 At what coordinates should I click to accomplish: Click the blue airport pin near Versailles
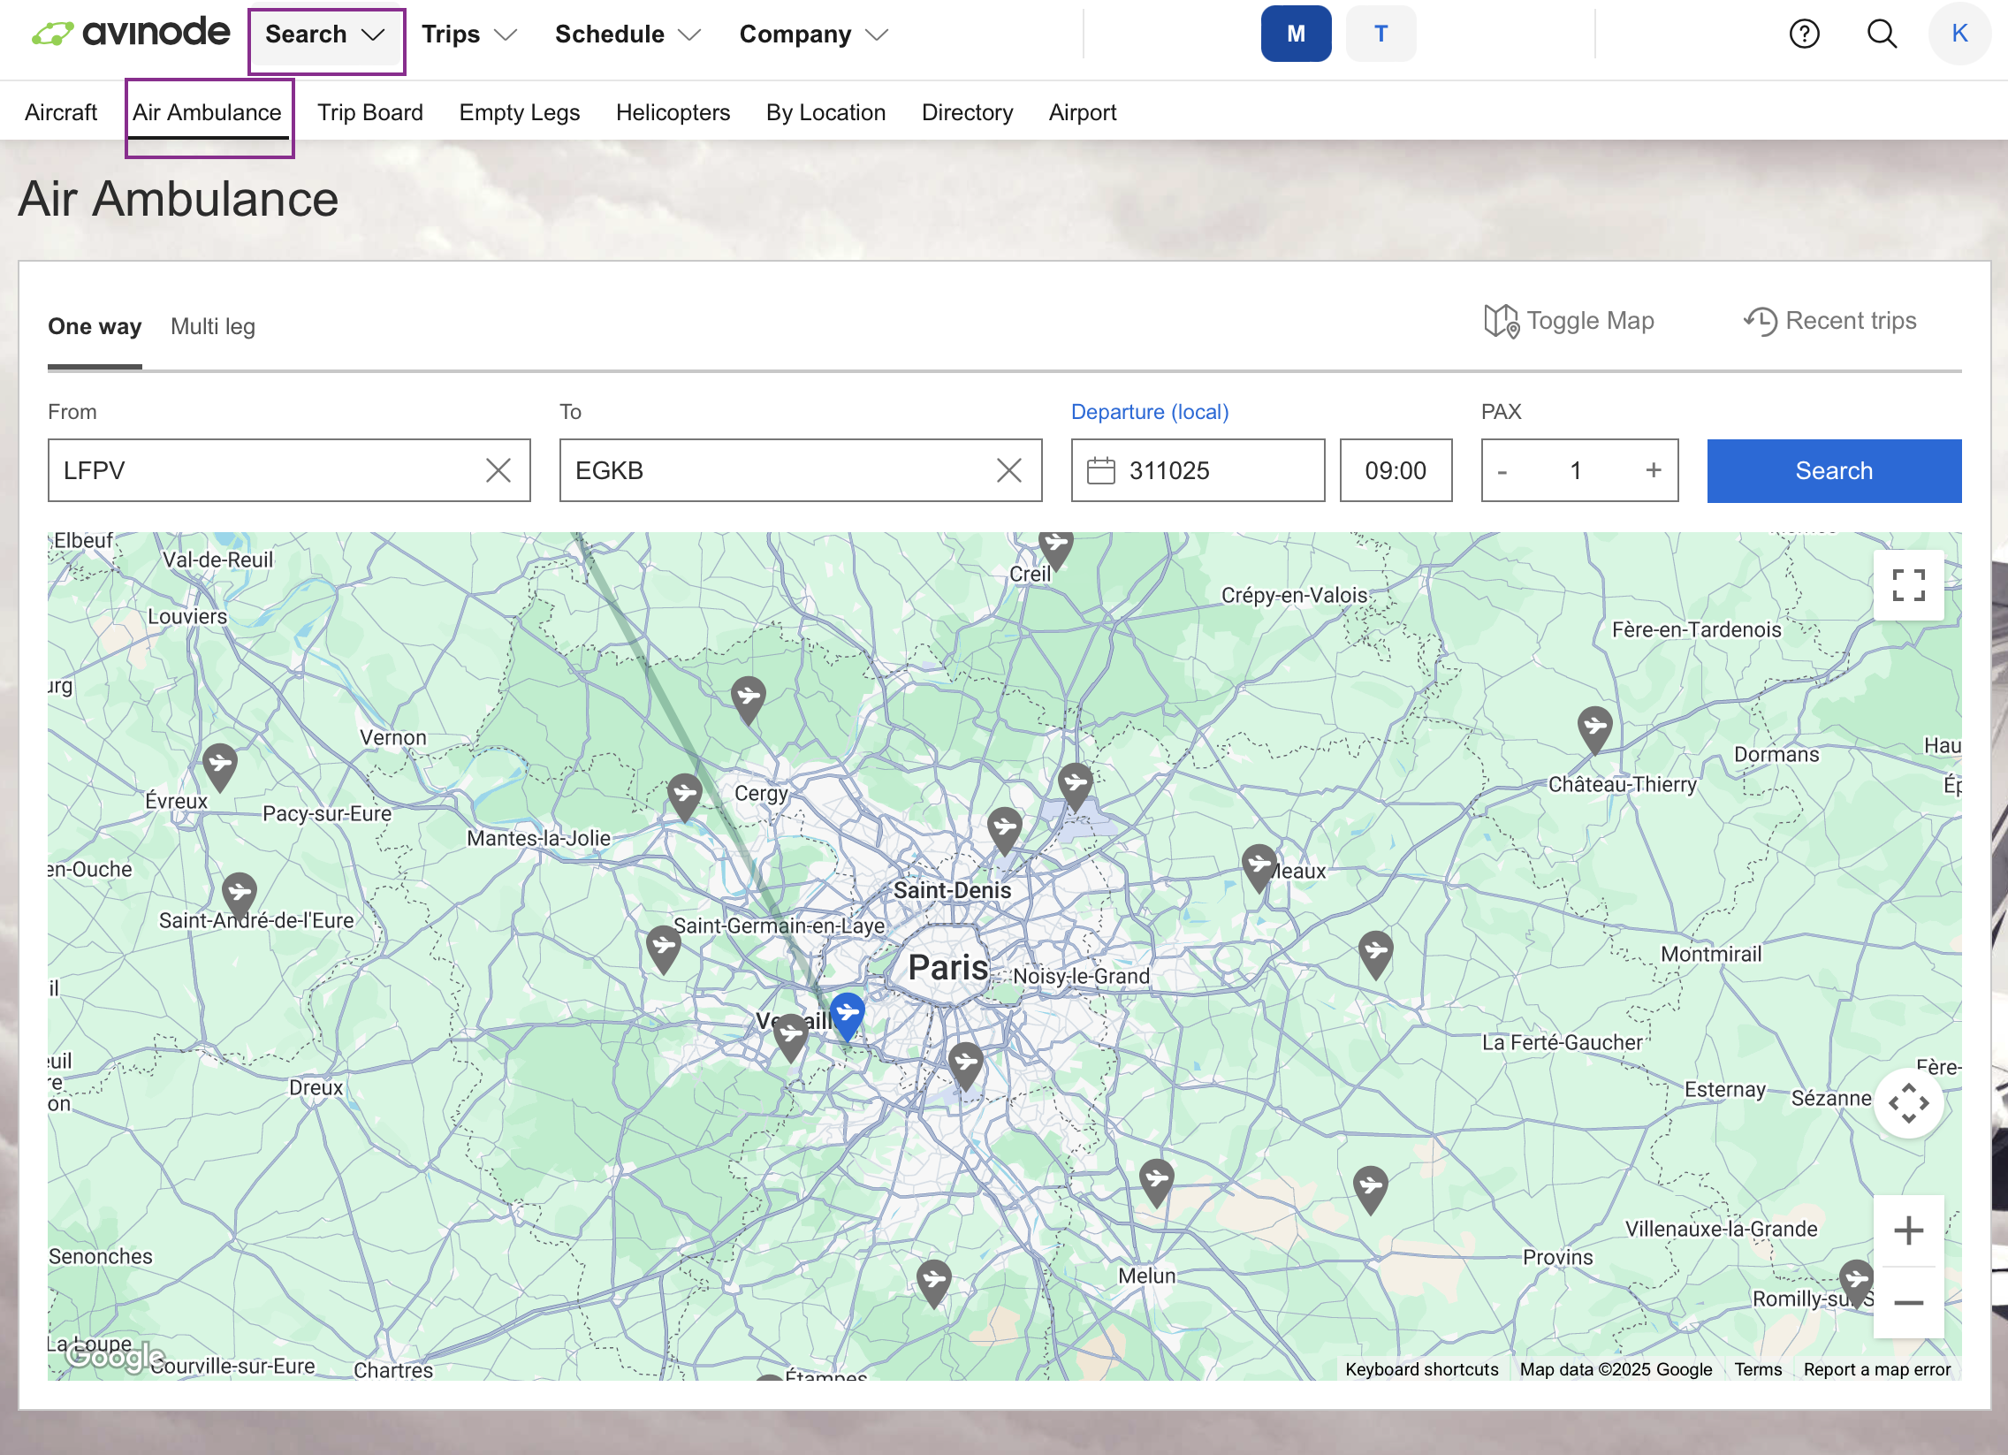point(848,1013)
